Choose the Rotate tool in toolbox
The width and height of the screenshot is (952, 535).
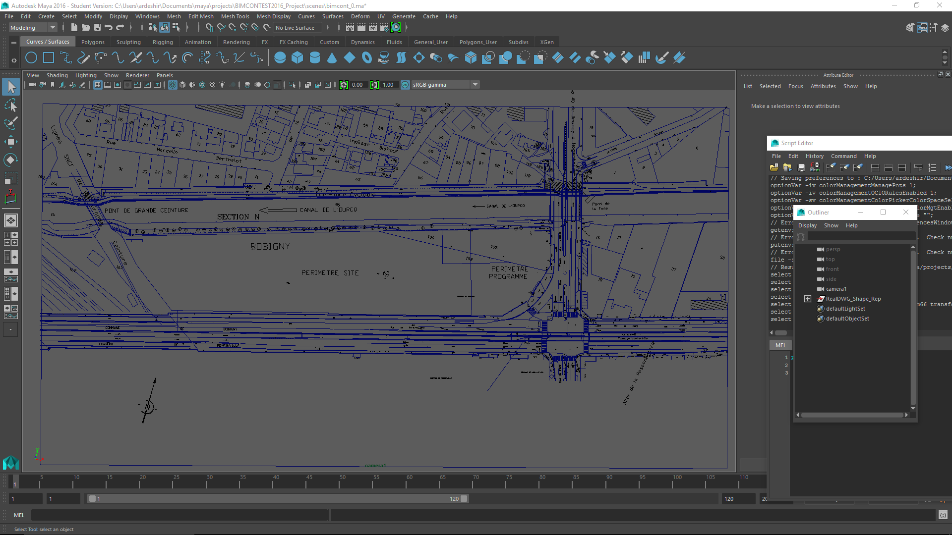tap(10, 160)
